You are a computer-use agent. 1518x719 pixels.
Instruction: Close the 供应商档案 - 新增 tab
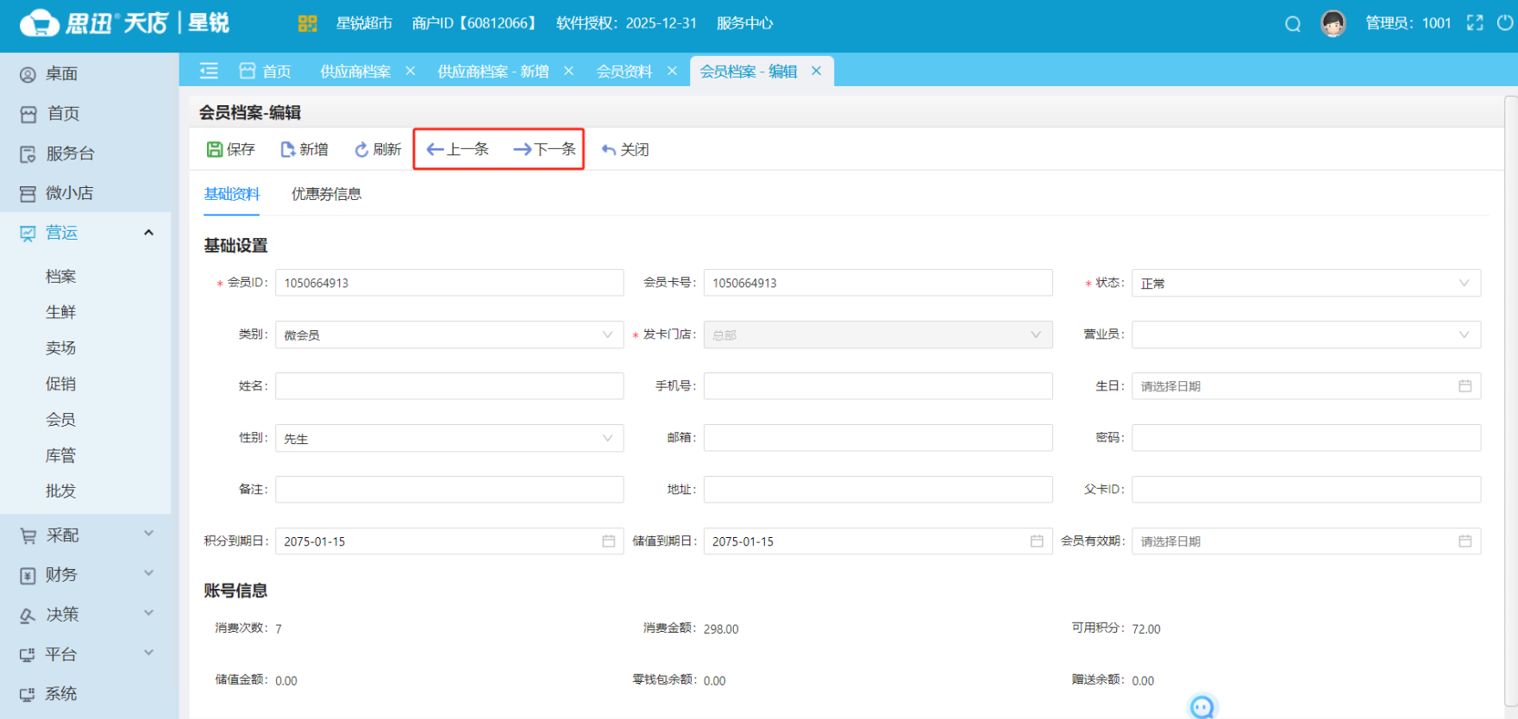(x=568, y=71)
